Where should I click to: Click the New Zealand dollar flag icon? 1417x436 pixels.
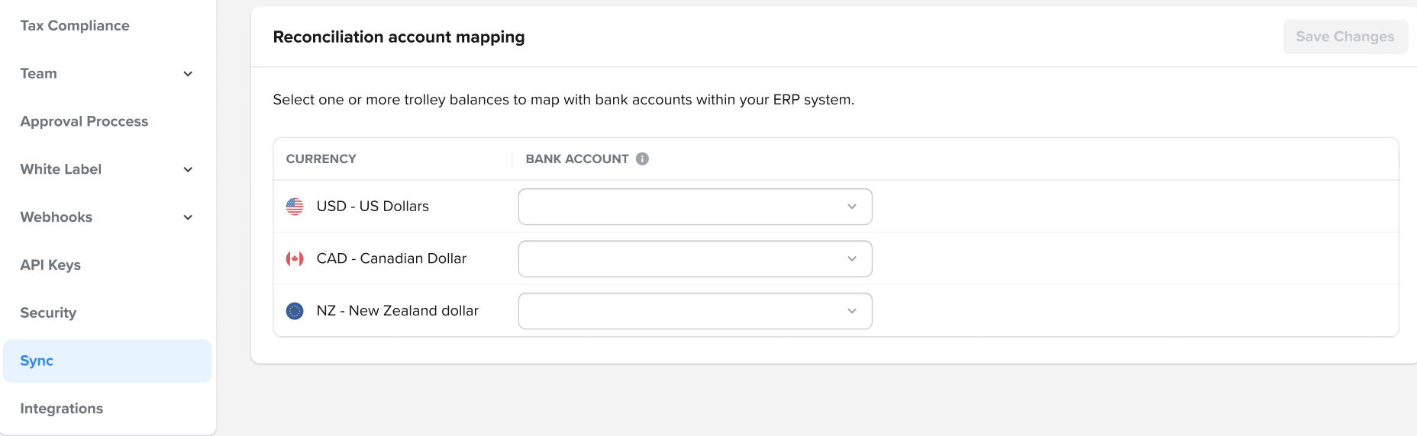pos(295,311)
